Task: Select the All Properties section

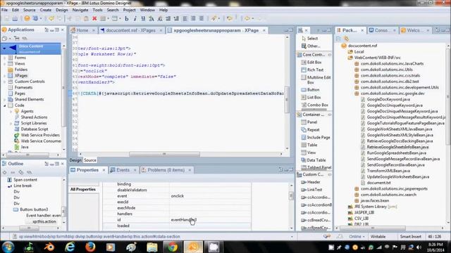Action: coord(83,189)
